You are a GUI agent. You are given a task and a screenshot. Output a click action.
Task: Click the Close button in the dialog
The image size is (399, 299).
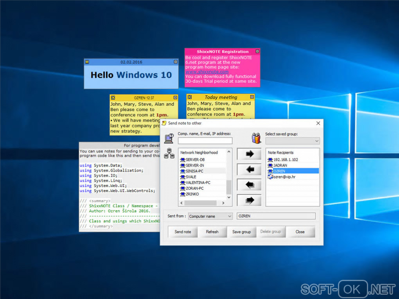(300, 232)
